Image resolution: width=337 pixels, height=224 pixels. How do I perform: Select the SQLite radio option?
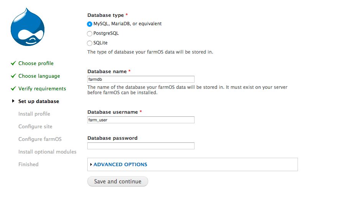click(90, 43)
